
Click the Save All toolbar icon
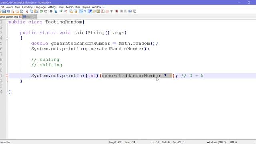point(8,11)
